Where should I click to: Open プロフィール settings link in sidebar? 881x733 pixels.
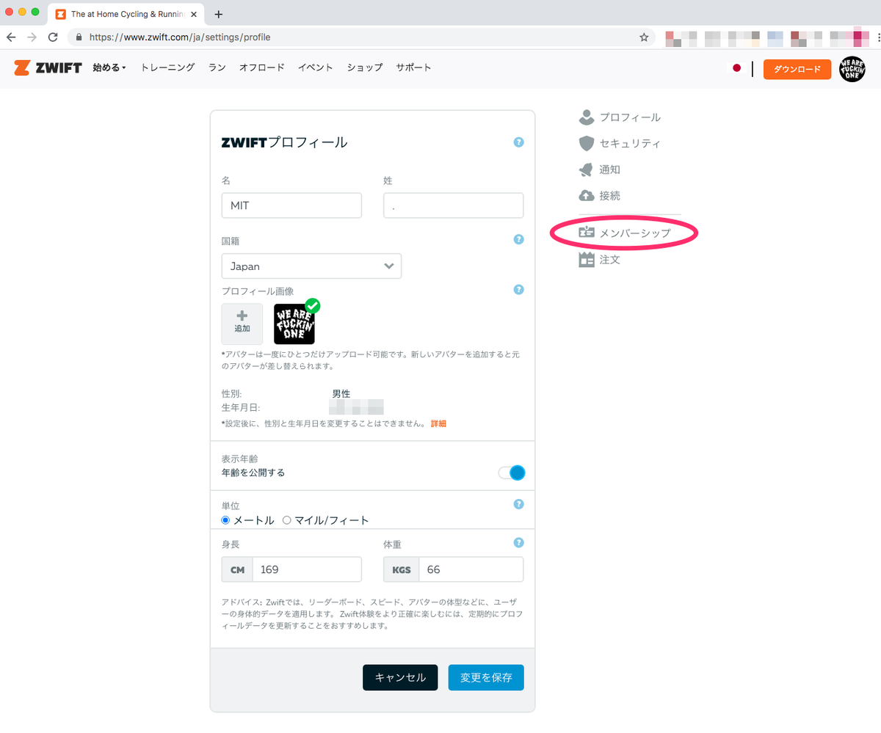630,117
